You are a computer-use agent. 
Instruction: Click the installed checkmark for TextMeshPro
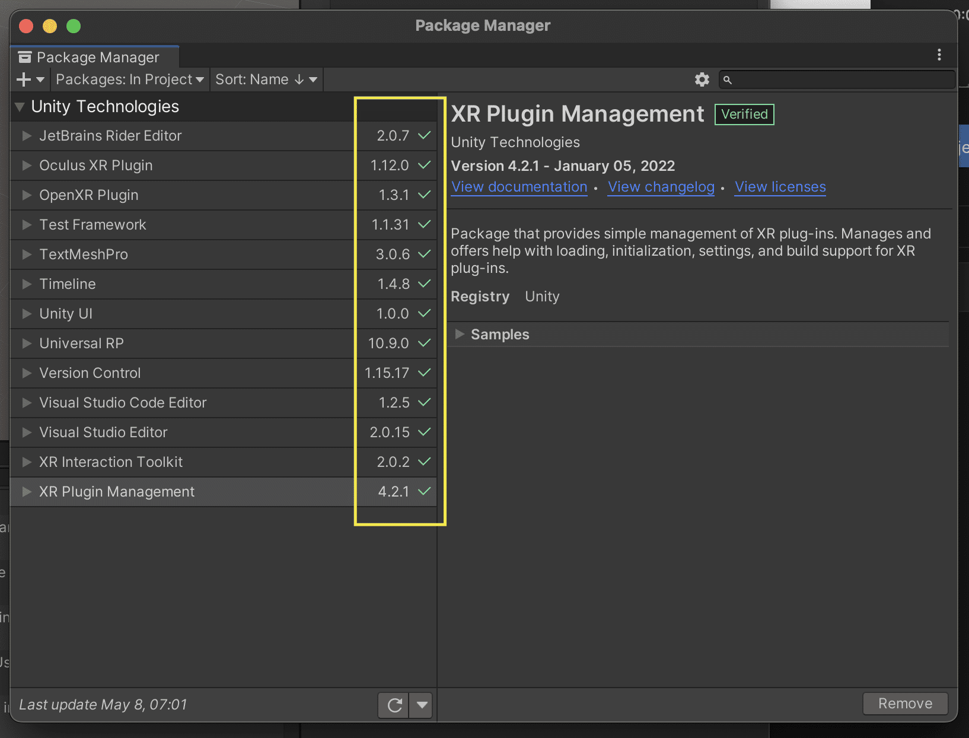[x=424, y=254]
